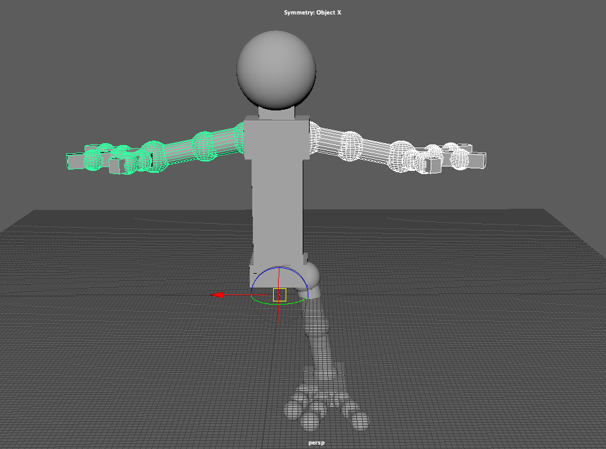Select the white wireframe wrist sphere

coord(402,156)
